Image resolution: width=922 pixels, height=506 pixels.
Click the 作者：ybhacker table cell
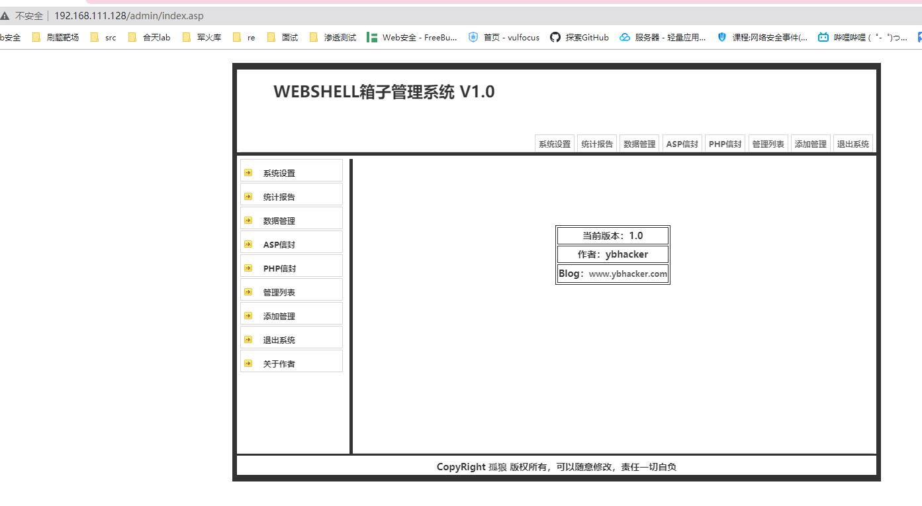click(x=613, y=254)
